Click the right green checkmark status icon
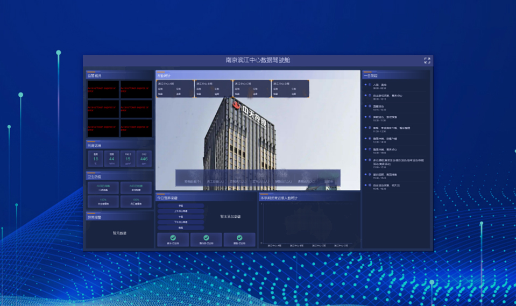516x306 pixels. pos(239,238)
